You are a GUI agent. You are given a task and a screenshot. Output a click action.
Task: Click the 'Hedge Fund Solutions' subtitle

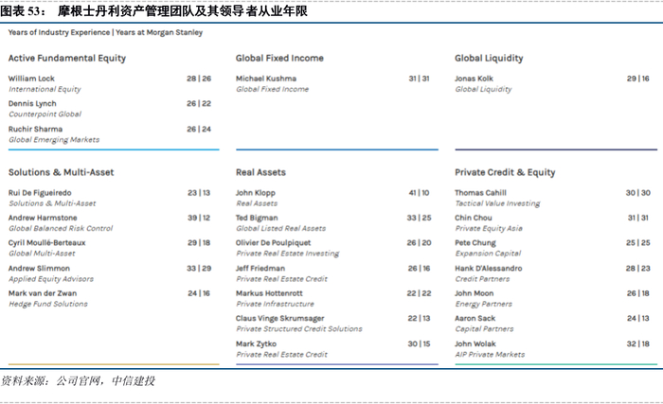48,304
